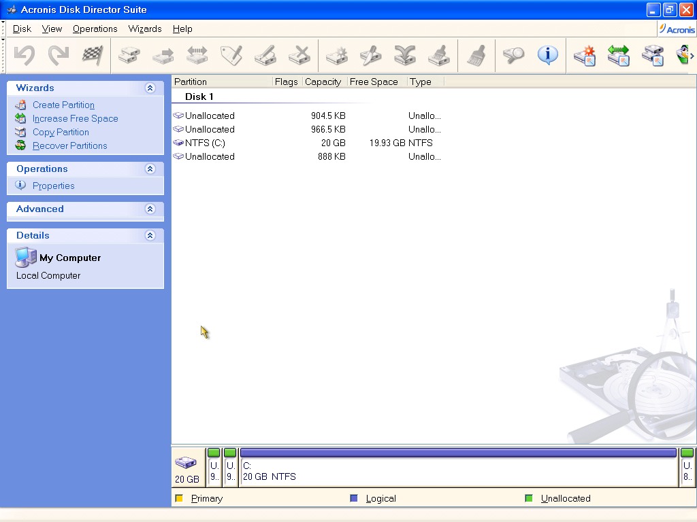Click the blue Properties info toolbar icon

pos(548,55)
